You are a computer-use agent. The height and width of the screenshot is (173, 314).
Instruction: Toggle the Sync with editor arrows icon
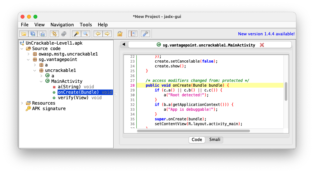point(54,34)
